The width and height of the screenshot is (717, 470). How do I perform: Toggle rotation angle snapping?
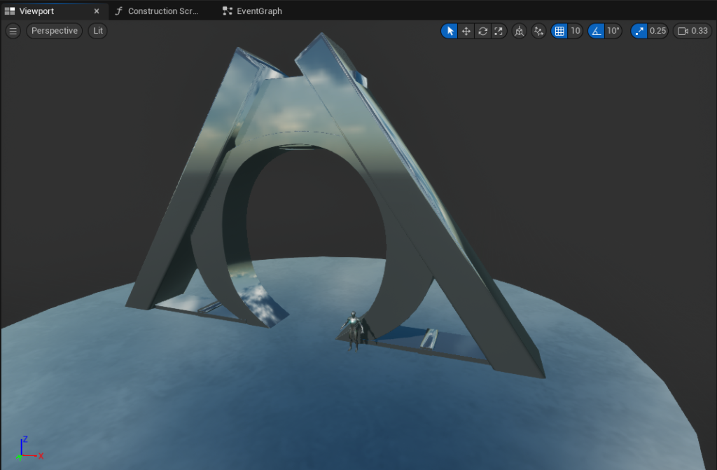(x=596, y=31)
